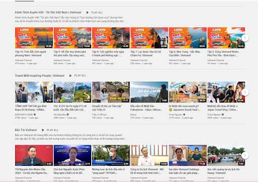Open the Japanese snack haul thumbnail
The image size is (258, 182).
(x=188, y=92)
